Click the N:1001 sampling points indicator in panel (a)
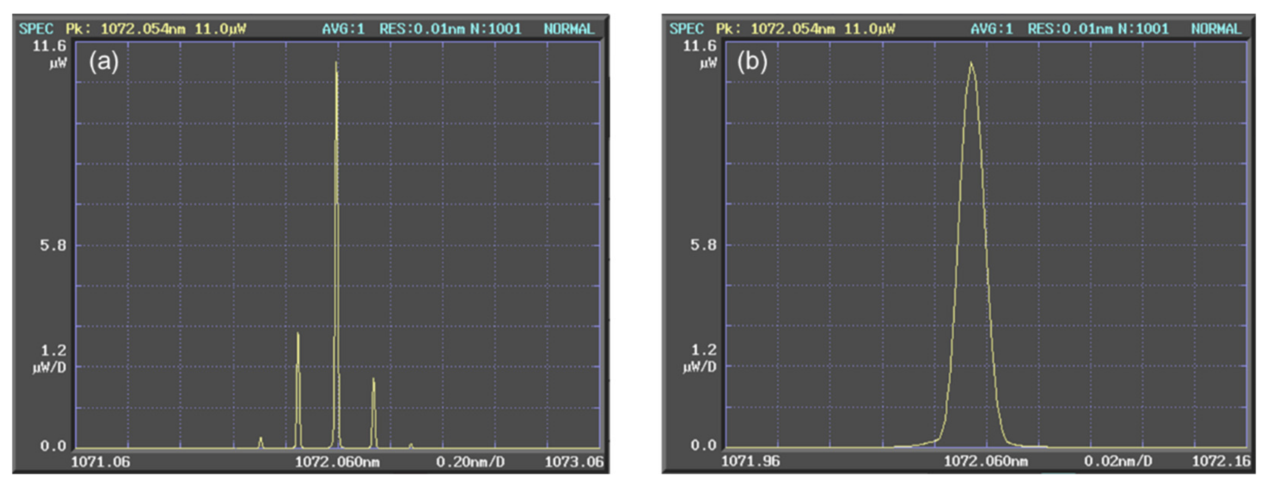Image resolution: width=1265 pixels, height=485 pixels. [496, 28]
